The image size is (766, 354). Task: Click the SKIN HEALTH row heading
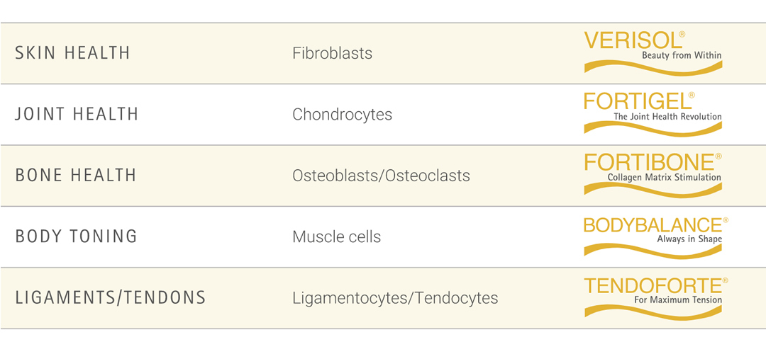(72, 54)
